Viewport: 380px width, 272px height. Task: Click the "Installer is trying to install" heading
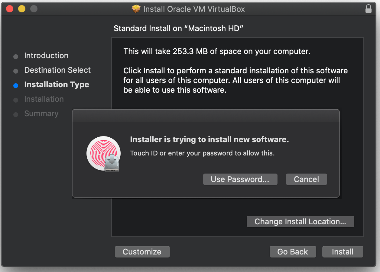coord(209,139)
